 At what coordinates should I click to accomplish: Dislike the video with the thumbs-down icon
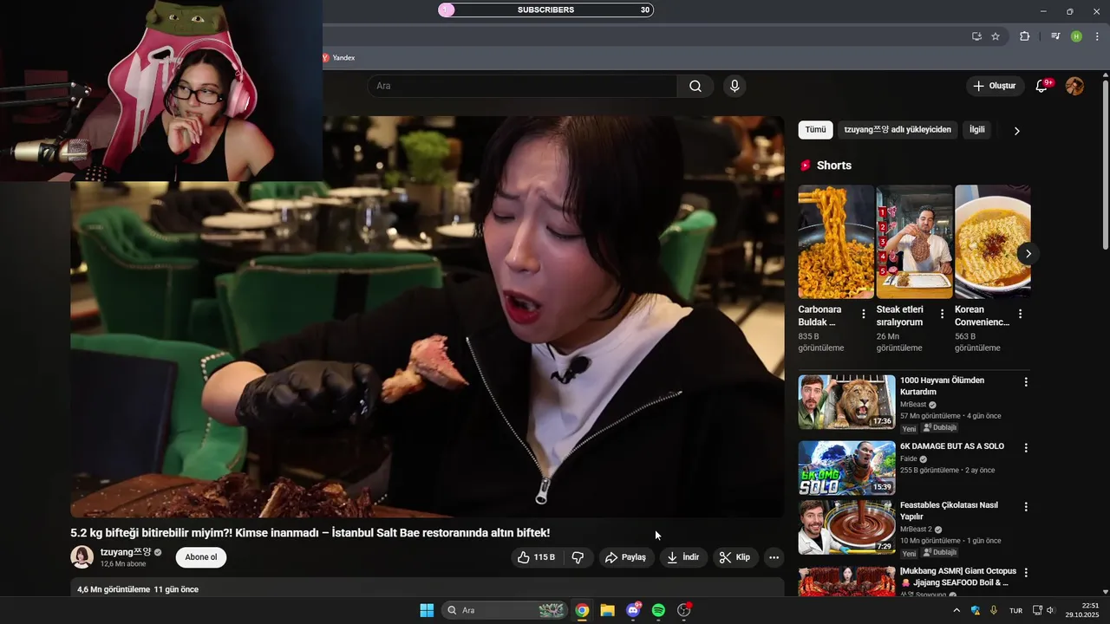pyautogui.click(x=578, y=557)
